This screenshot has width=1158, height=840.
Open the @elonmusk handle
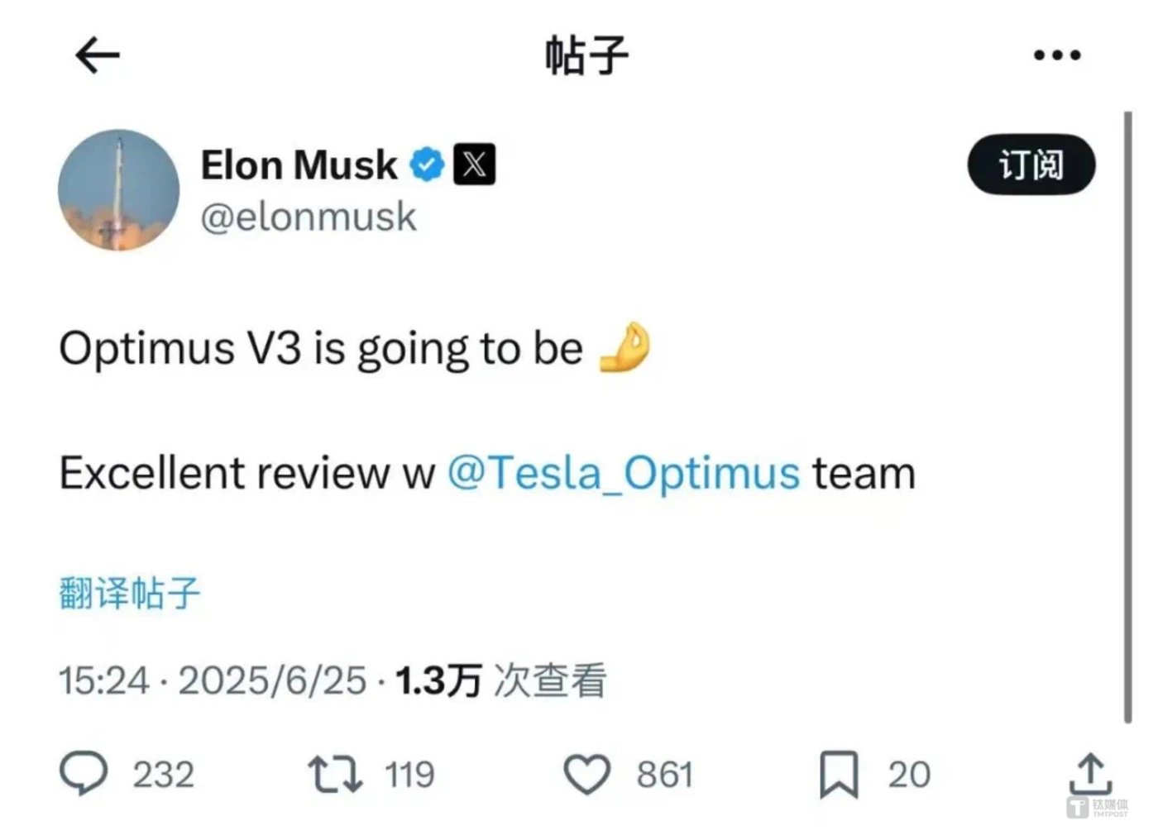pyautogui.click(x=309, y=217)
